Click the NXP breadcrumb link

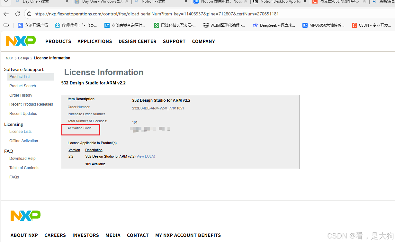(x=9, y=58)
